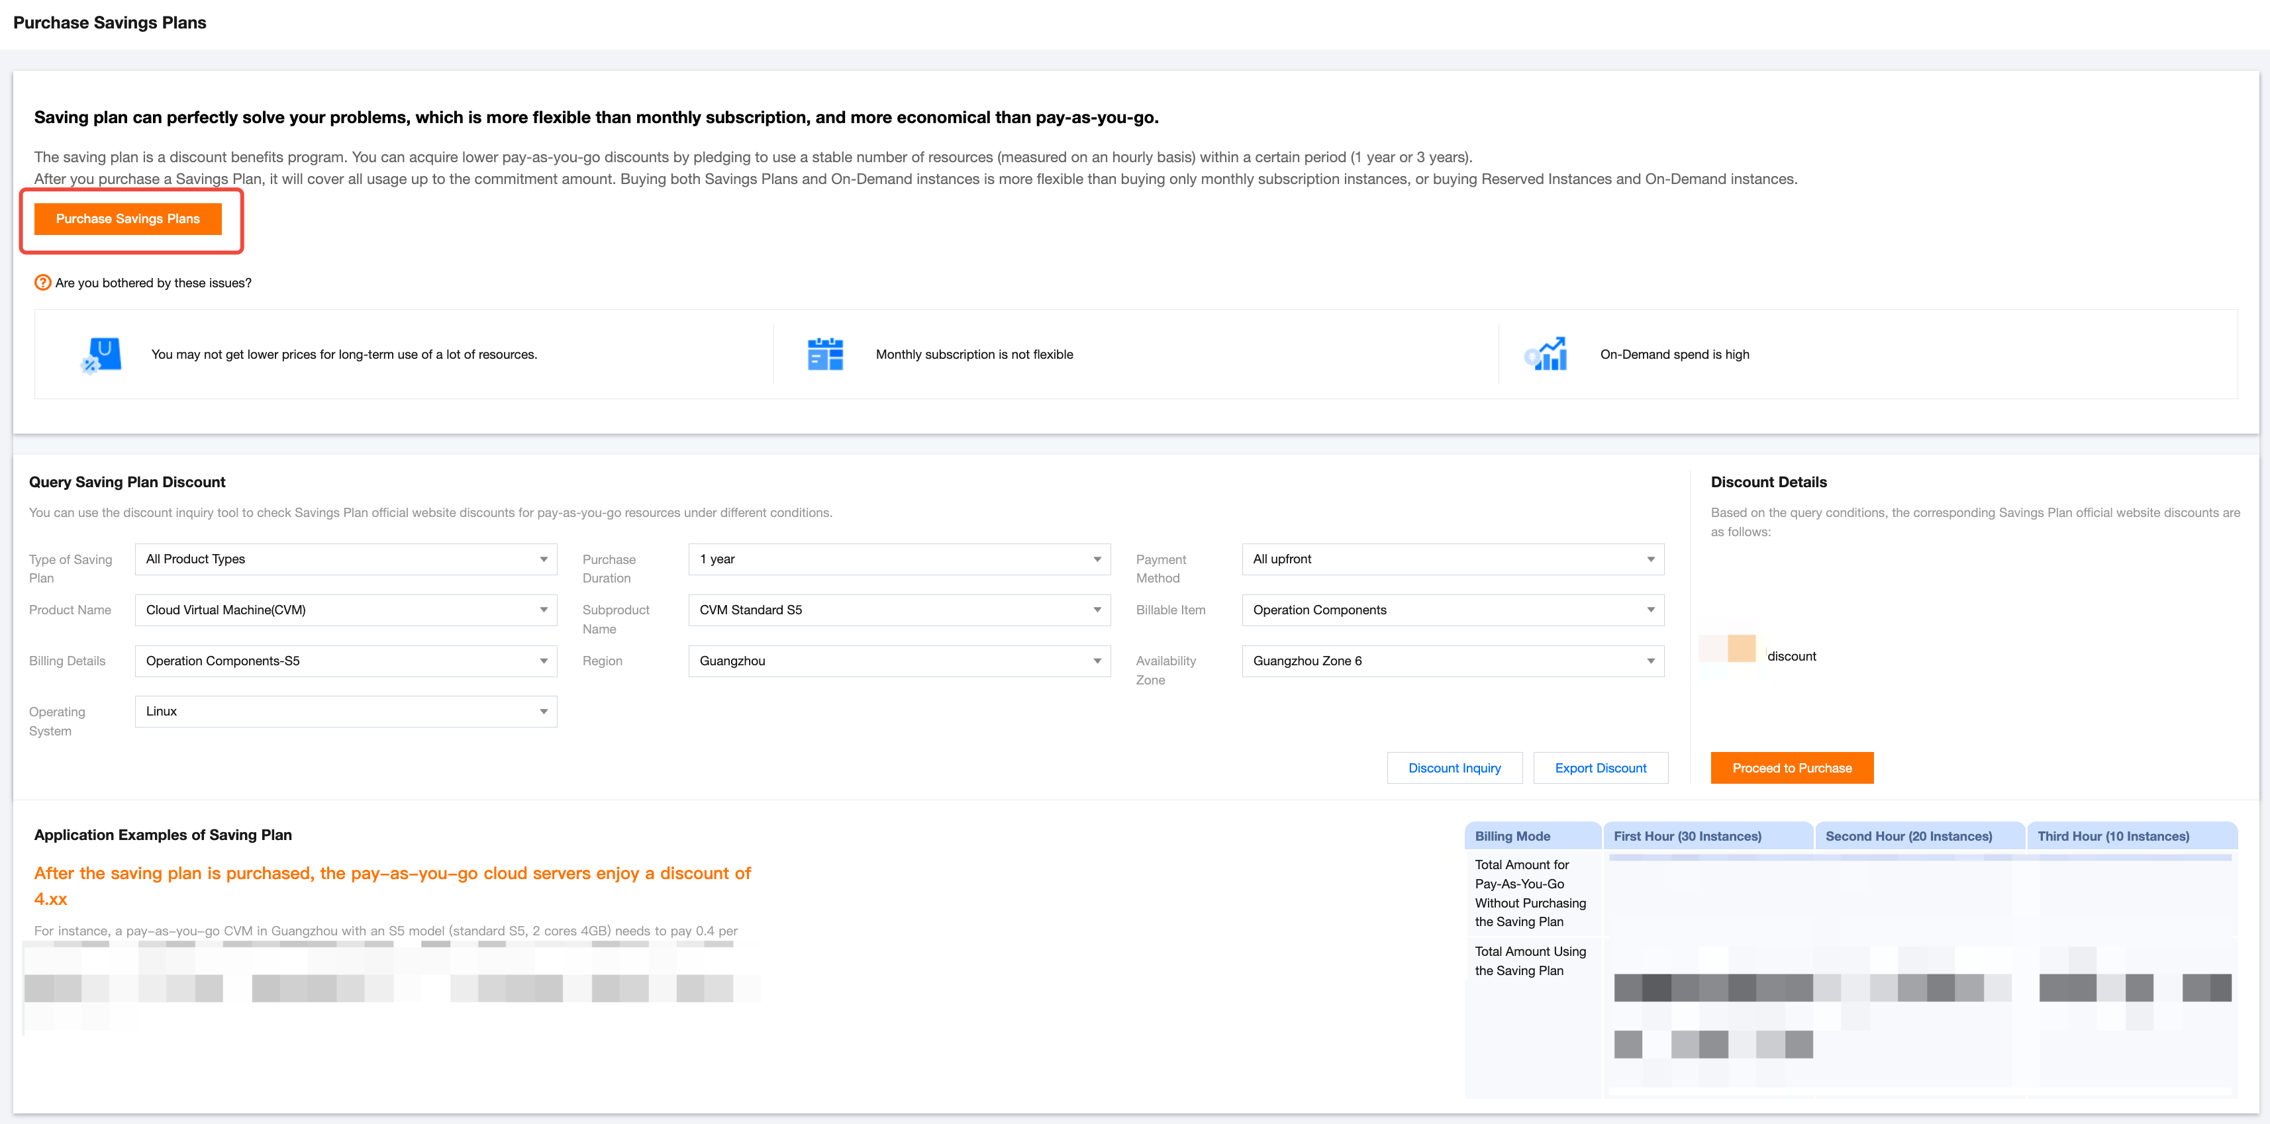The image size is (2270, 1124).
Task: Click the Export Discount button
Action: pyautogui.click(x=1601, y=768)
